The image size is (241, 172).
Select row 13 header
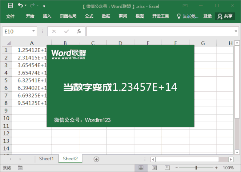point(6,141)
